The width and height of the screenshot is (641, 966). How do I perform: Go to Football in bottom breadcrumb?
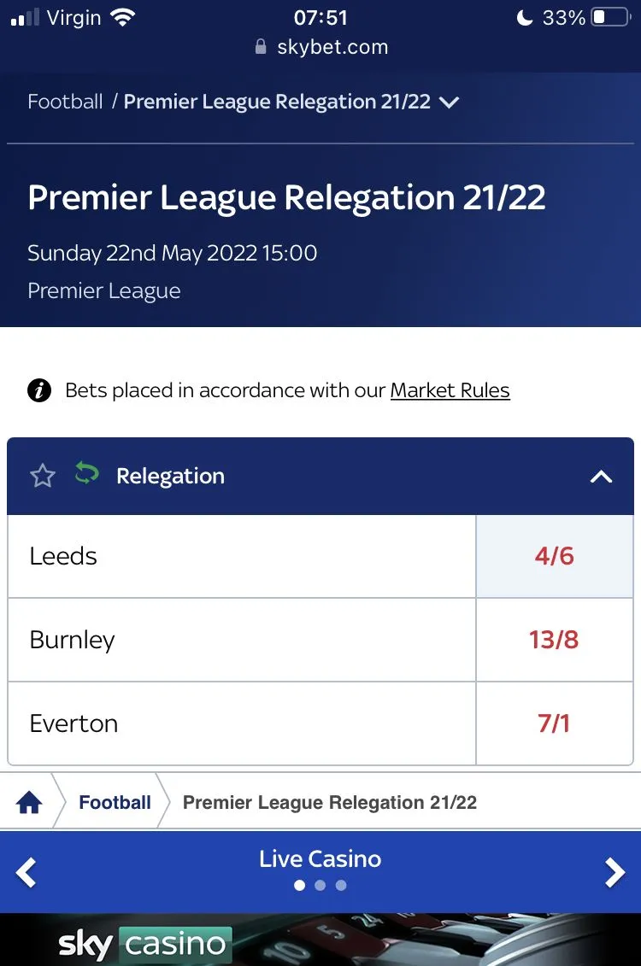pos(115,803)
